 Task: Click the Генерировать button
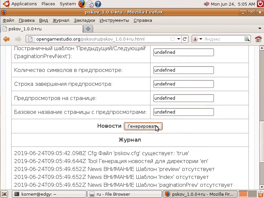coord(143,126)
